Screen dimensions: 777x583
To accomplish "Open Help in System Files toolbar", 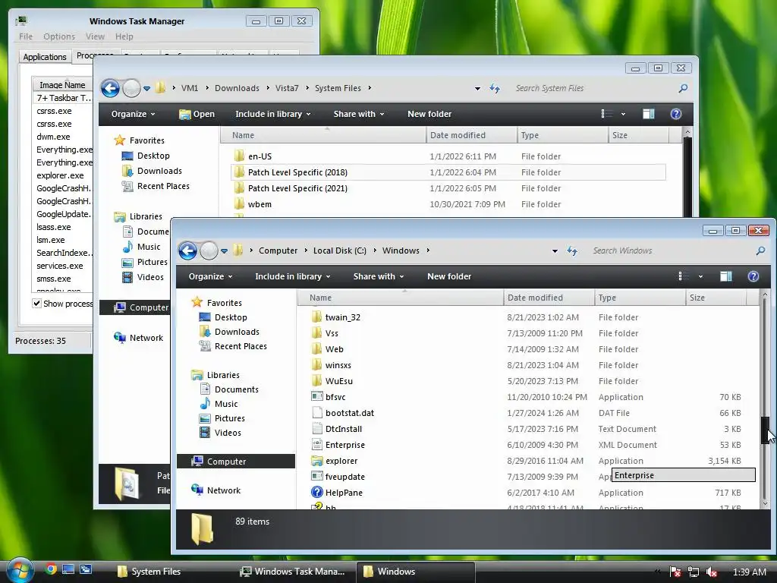I will coord(676,114).
